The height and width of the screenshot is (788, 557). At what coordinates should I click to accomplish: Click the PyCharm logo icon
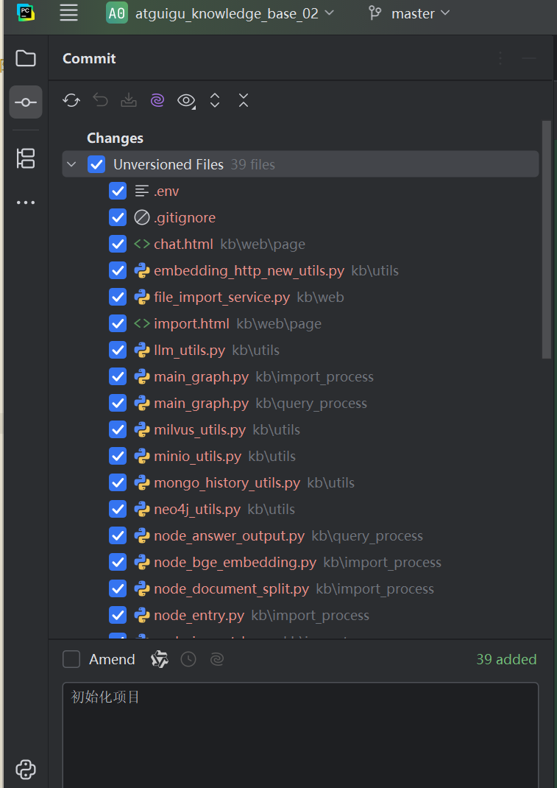[x=26, y=13]
